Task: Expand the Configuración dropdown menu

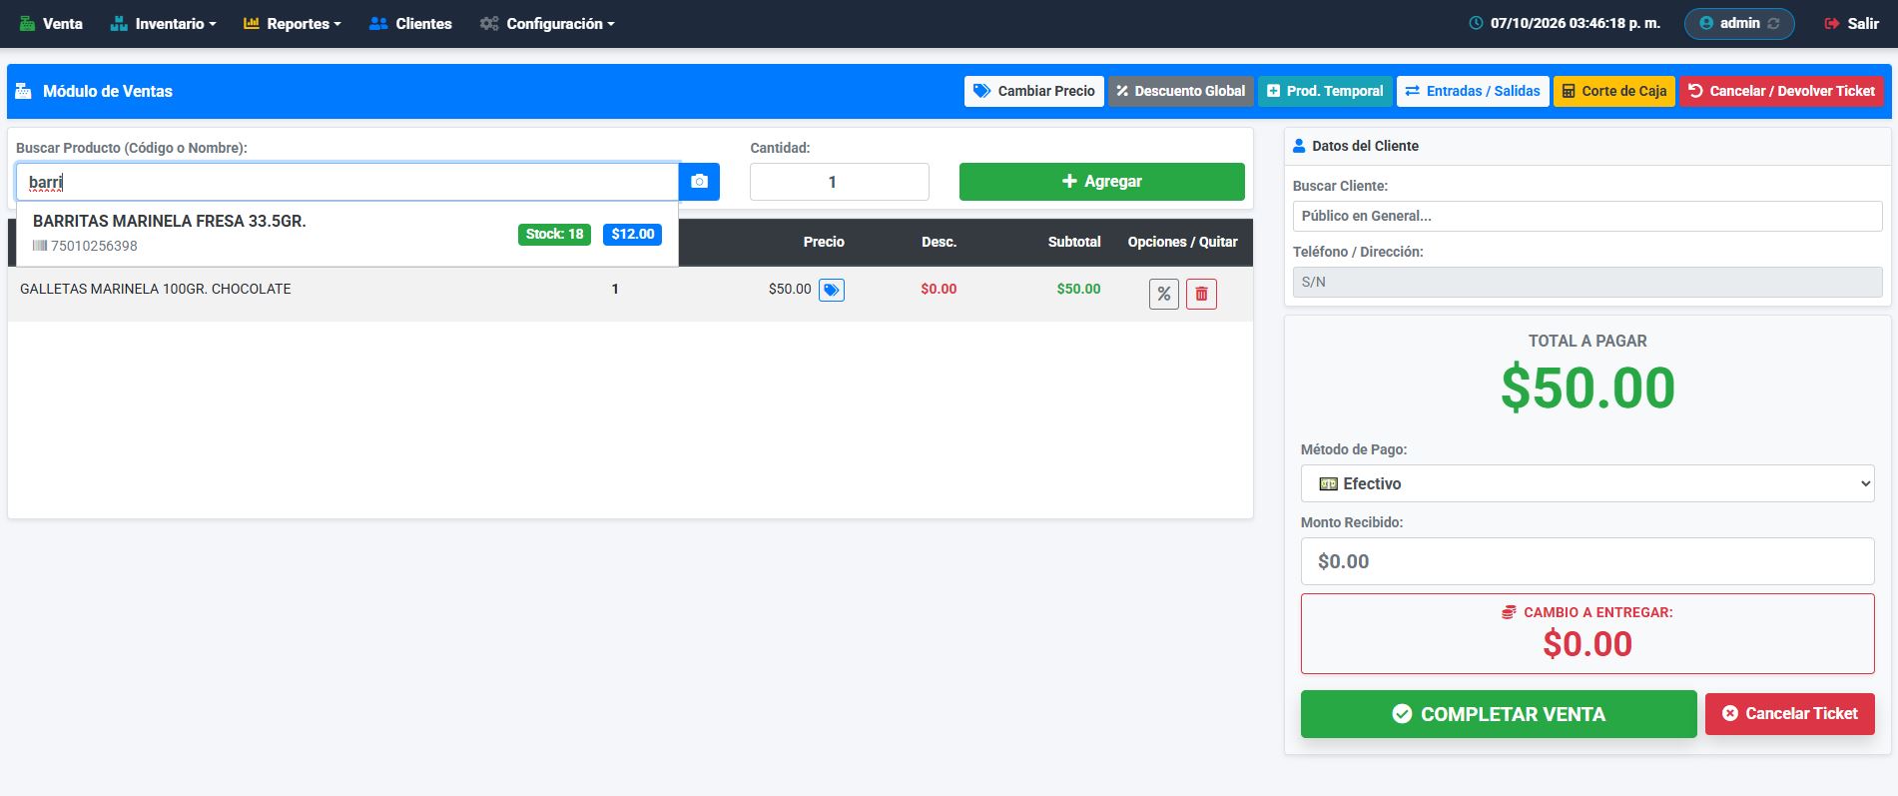Action: [547, 23]
